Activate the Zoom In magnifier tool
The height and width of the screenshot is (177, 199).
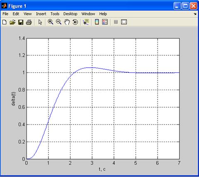[51, 22]
